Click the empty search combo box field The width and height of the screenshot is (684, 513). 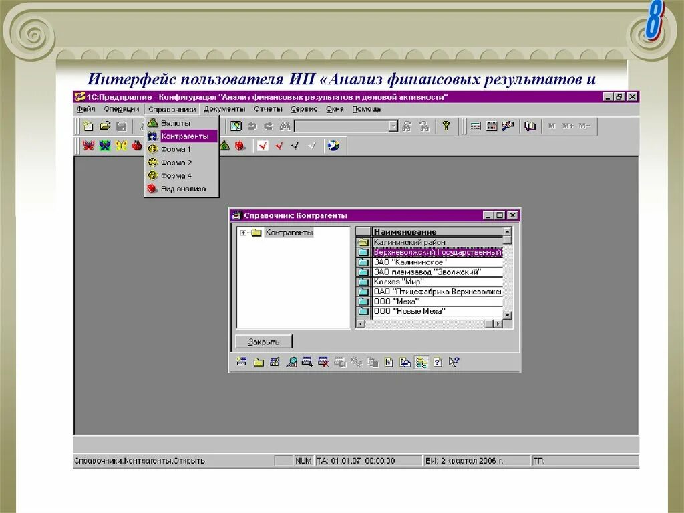click(x=342, y=126)
